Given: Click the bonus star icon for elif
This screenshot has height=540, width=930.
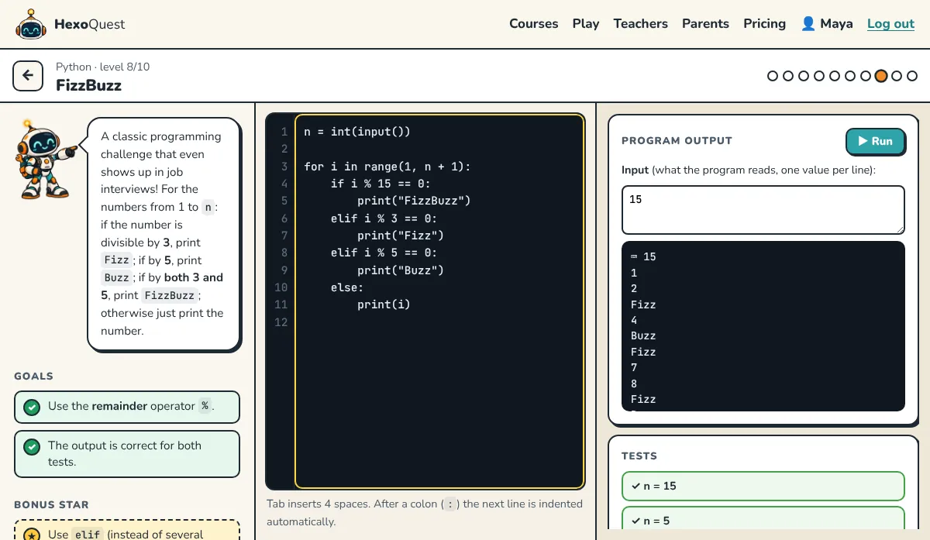Looking at the screenshot, I should pyautogui.click(x=32, y=535).
